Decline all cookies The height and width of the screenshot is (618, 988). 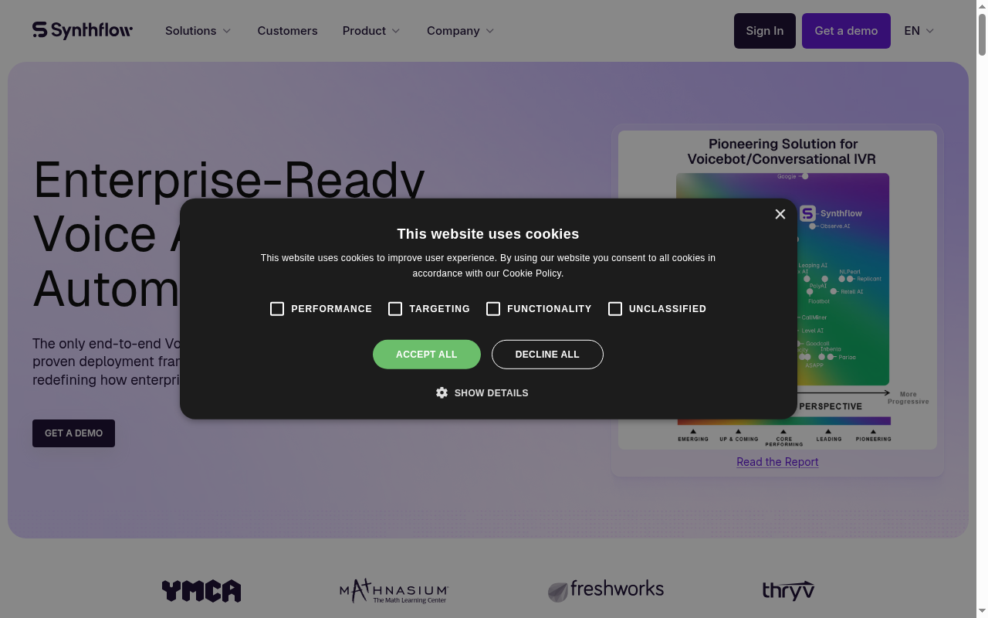pyautogui.click(x=547, y=355)
